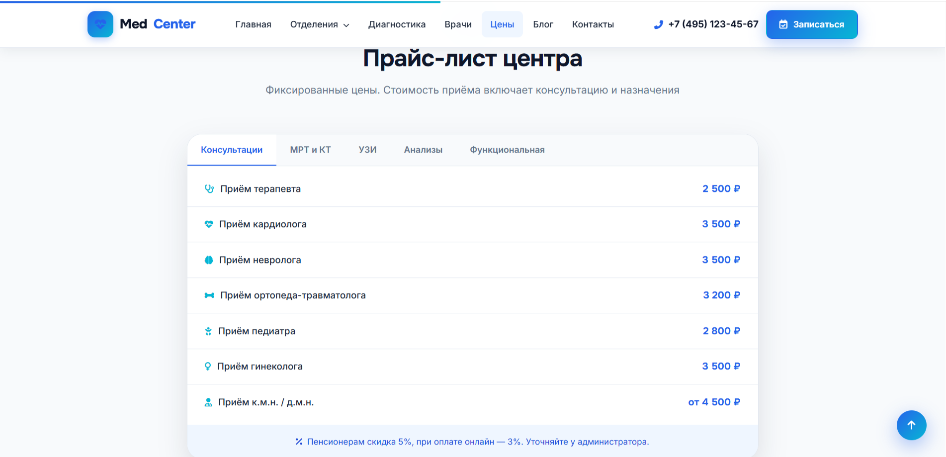
Task: Click the doctor icon beside Приём к.м.н.
Action: click(x=208, y=402)
